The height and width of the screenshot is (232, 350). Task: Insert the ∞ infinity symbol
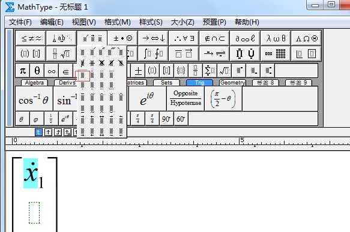coord(52,71)
